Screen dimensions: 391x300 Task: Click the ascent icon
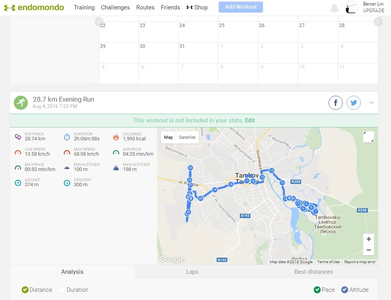coord(18,183)
